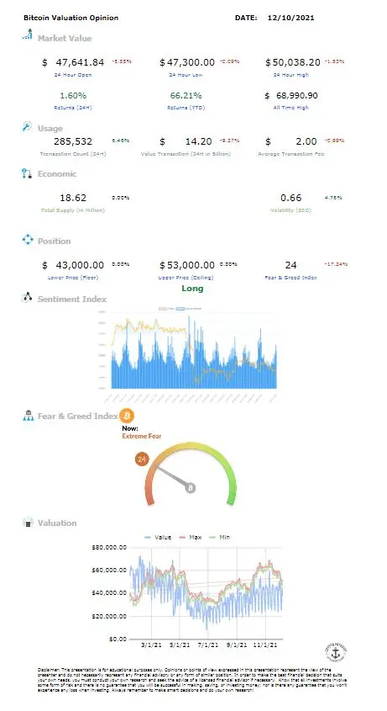Viewport: 387px width, 711px height.
Task: Click the Sentiment Index bar chart
Action: tap(194, 352)
